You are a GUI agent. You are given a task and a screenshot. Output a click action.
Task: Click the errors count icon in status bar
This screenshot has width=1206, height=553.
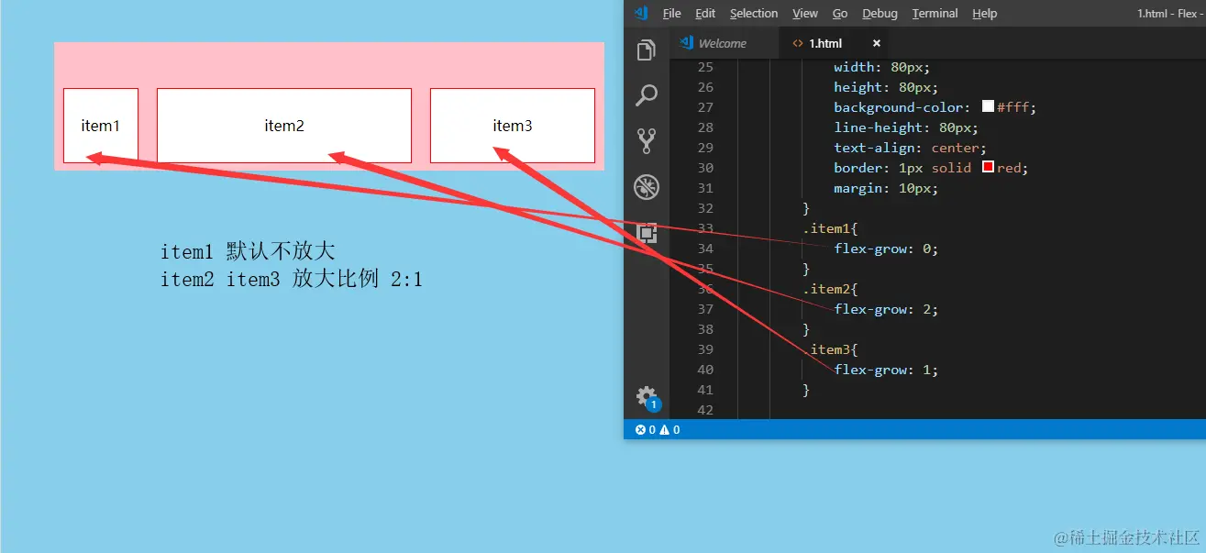646,429
